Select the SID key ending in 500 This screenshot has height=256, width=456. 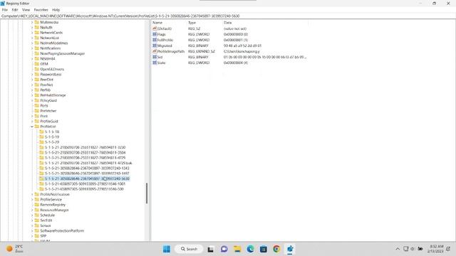84,189
